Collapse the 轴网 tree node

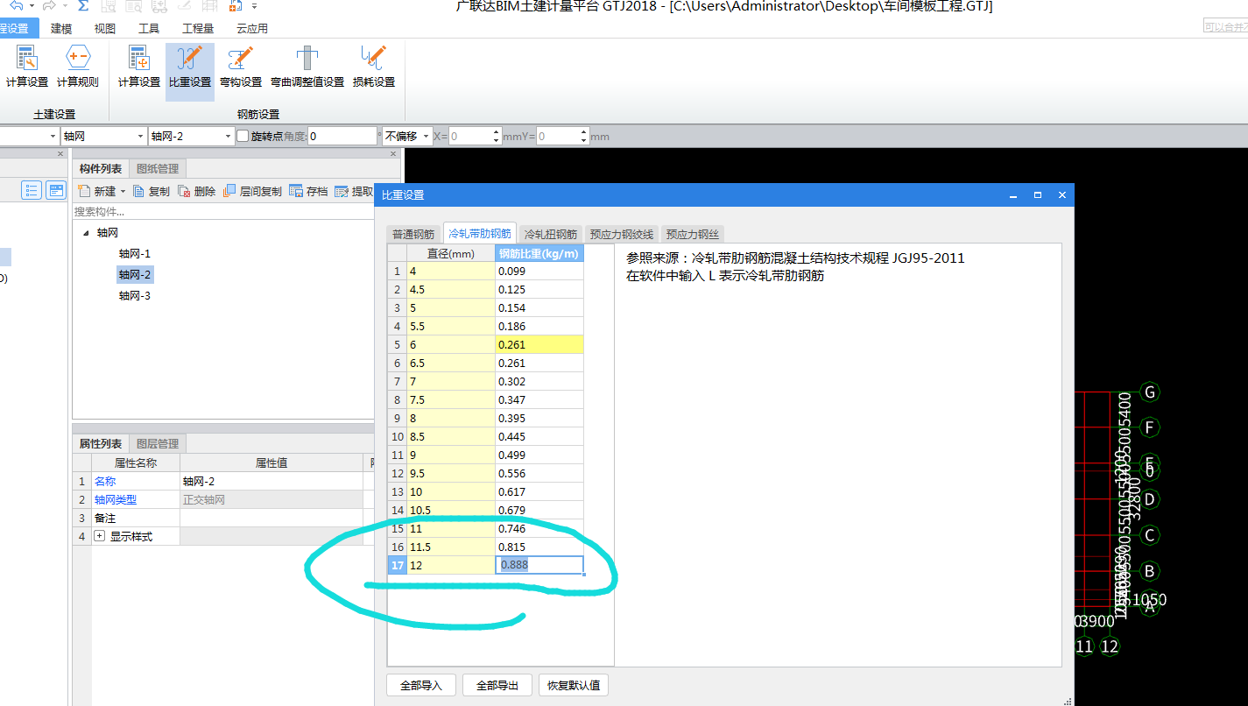(x=86, y=233)
